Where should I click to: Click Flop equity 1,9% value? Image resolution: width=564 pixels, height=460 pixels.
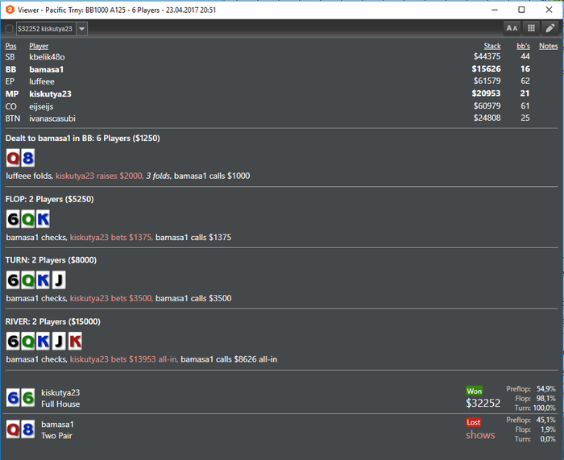(x=548, y=429)
